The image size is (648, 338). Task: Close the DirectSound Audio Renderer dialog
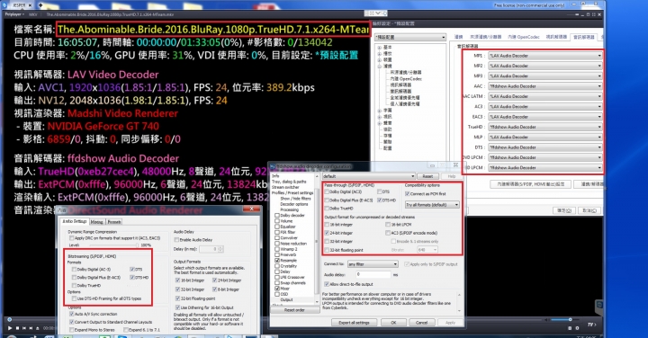[x=251, y=209]
